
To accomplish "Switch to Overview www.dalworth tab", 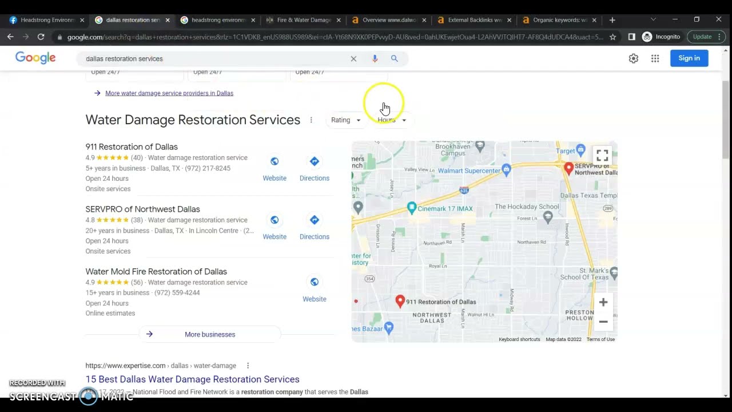I will (x=389, y=20).
